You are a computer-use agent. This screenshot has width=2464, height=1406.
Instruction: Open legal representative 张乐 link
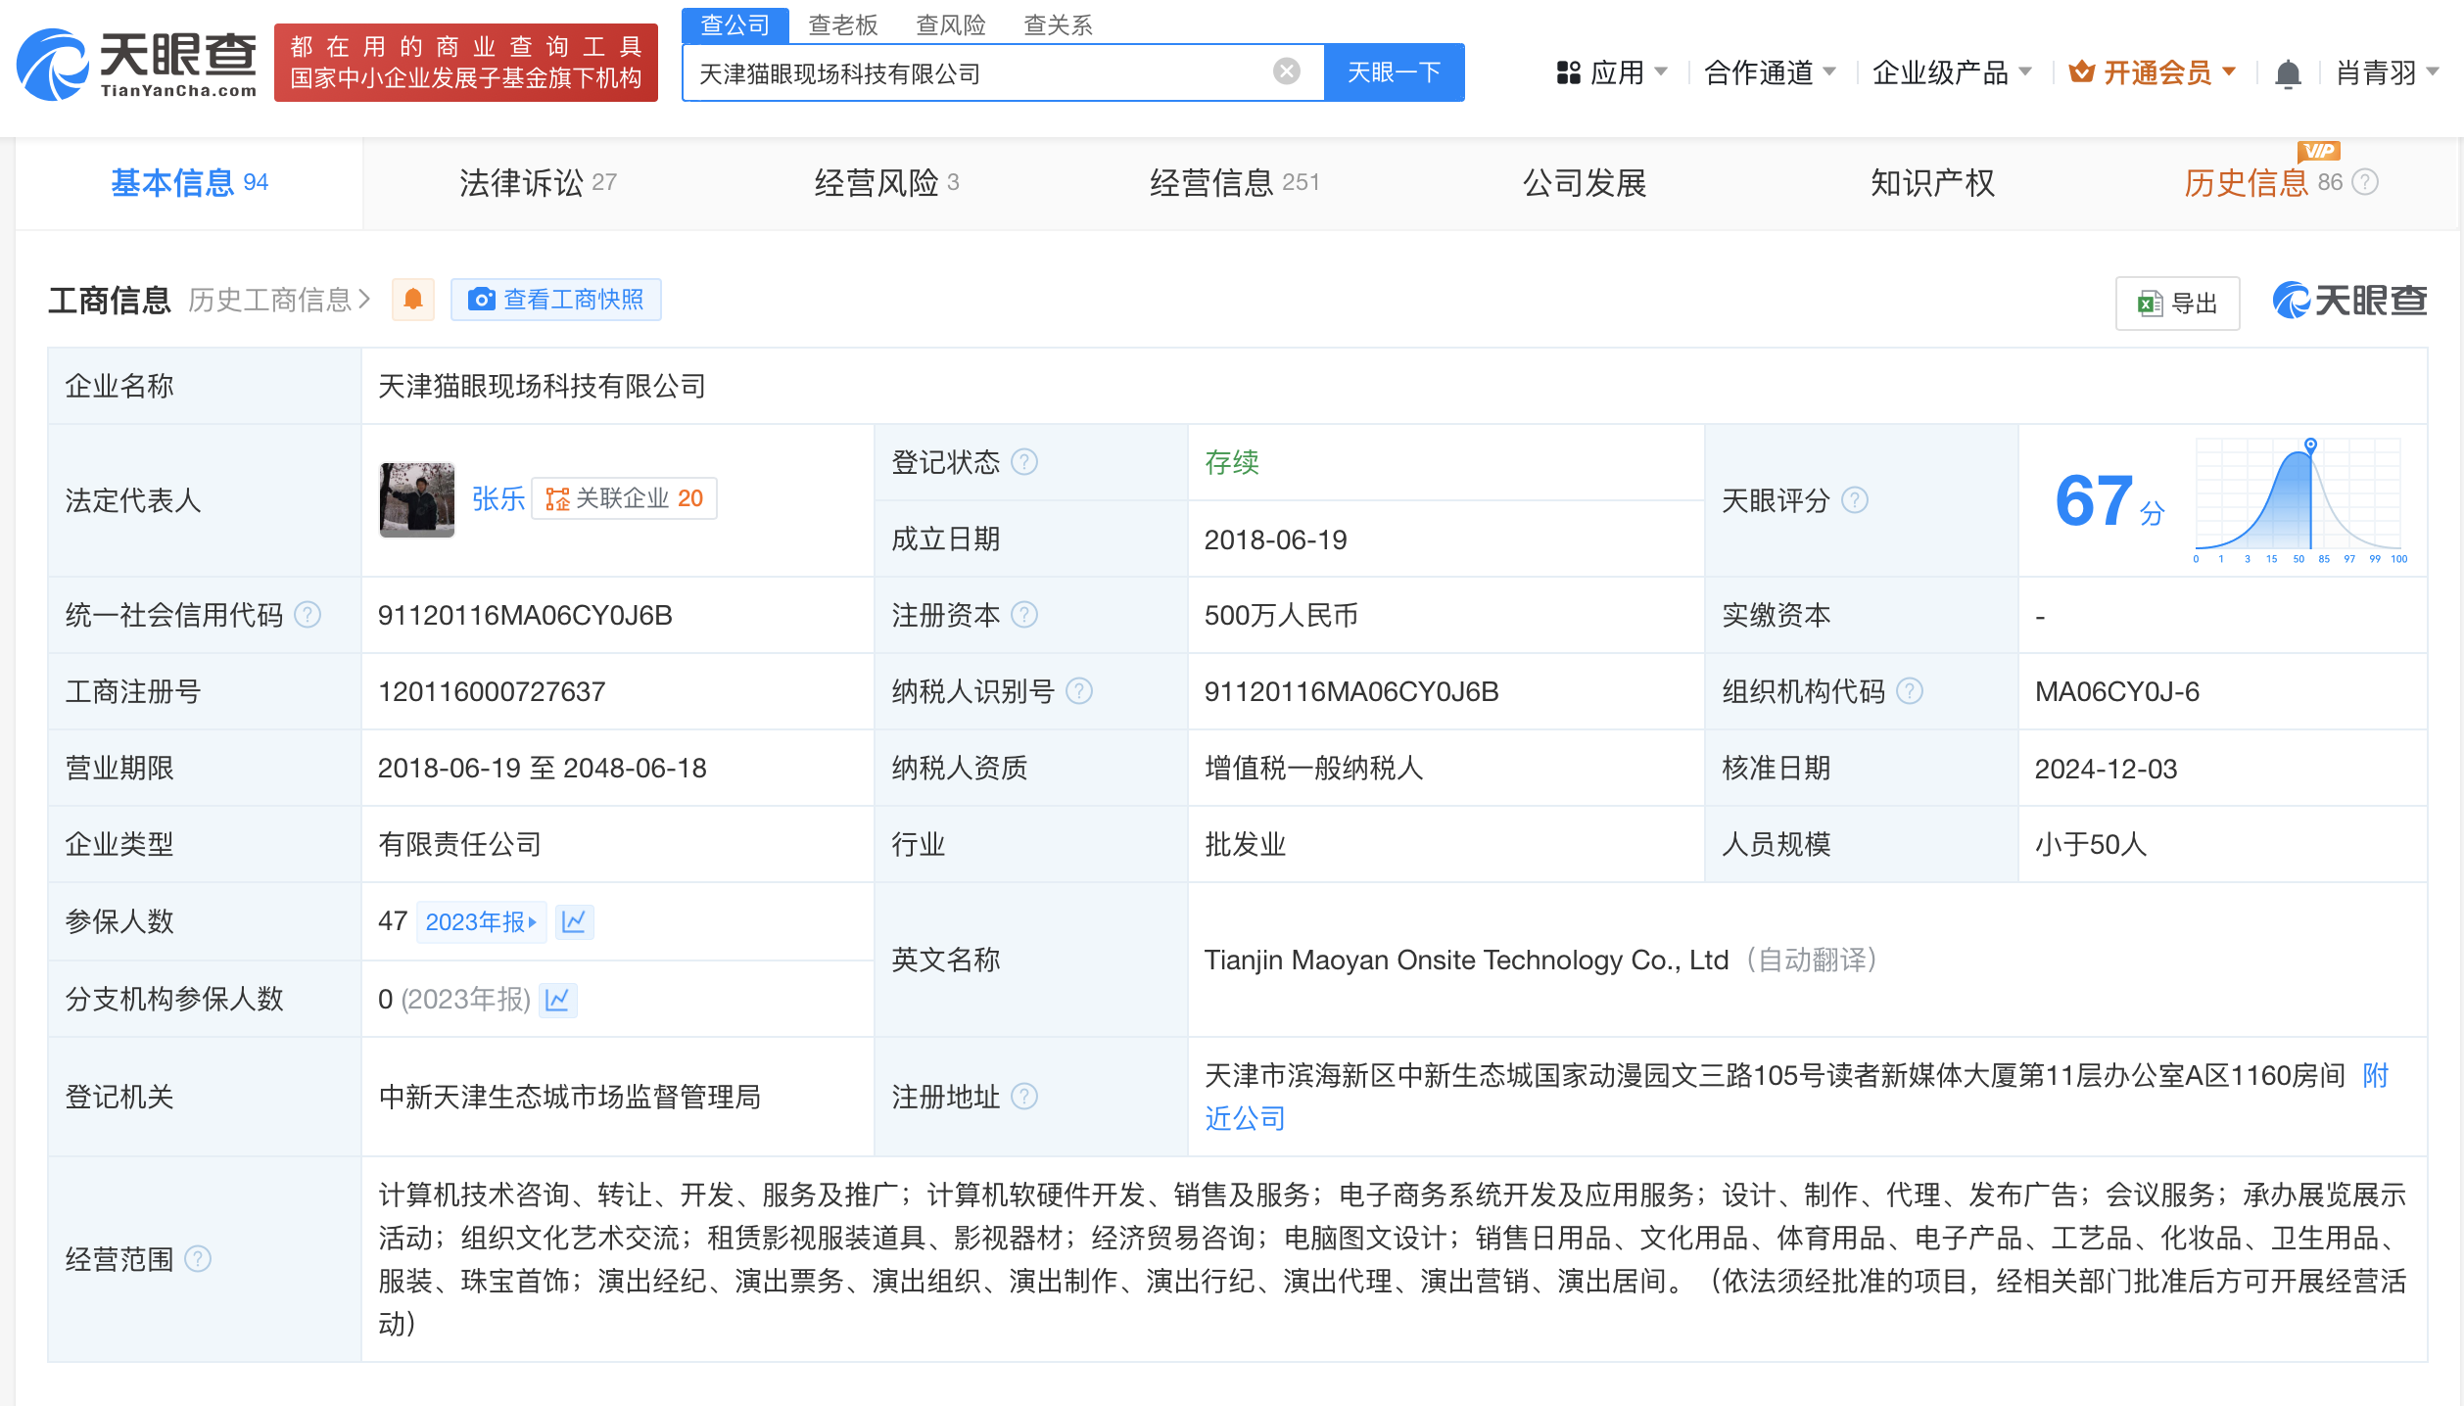pos(498,499)
